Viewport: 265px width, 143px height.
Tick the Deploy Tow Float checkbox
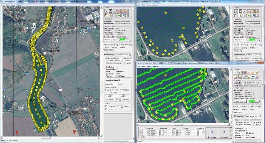106,109
